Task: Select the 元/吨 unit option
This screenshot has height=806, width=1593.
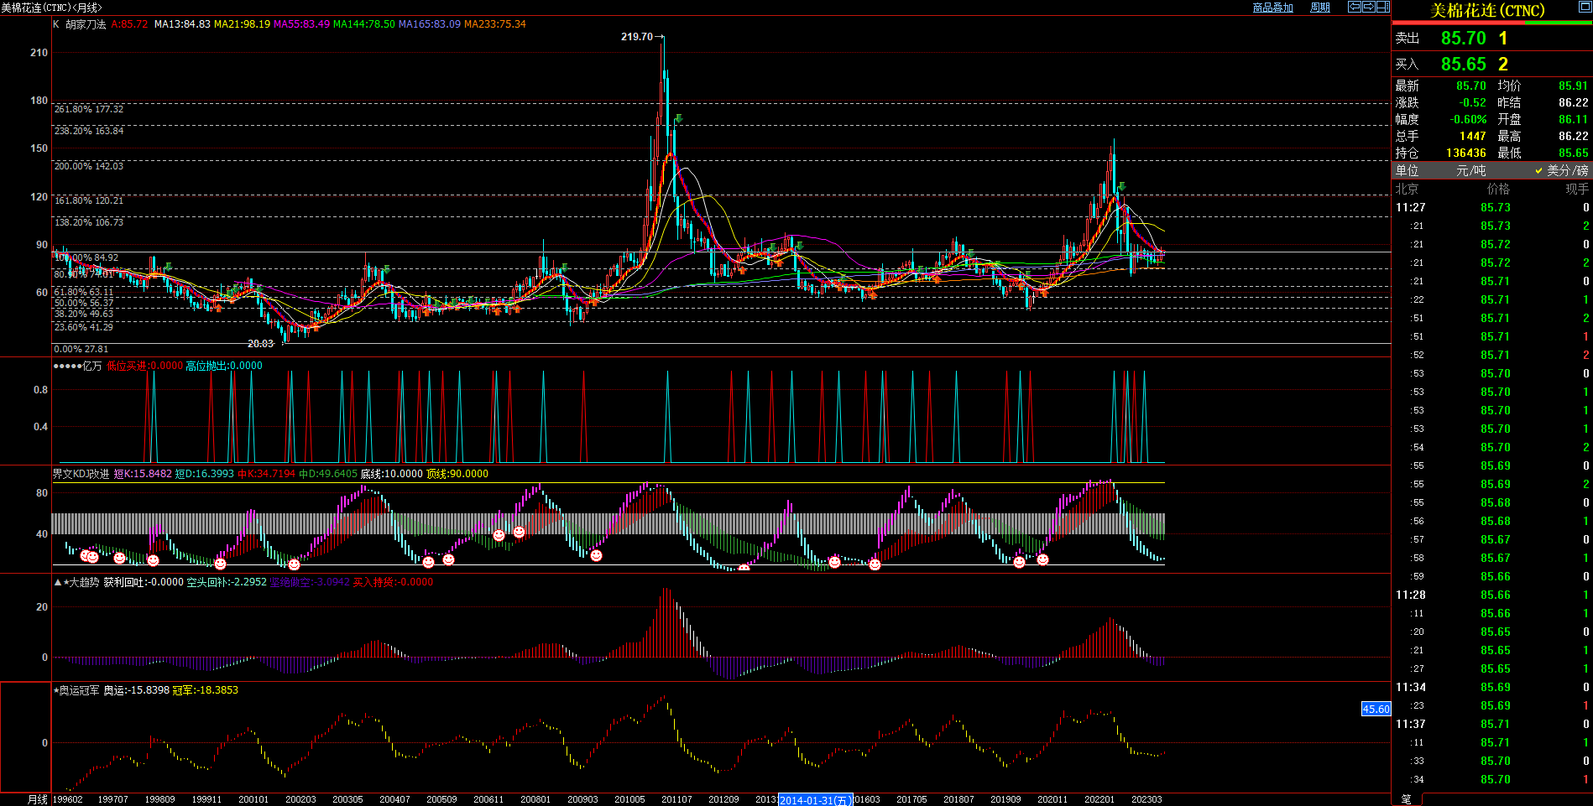Action: click(x=1470, y=170)
